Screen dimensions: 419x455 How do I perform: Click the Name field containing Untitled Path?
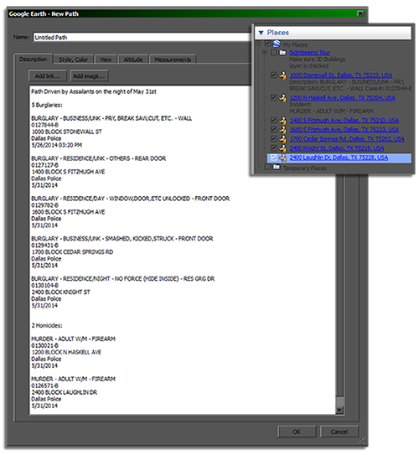click(x=142, y=37)
